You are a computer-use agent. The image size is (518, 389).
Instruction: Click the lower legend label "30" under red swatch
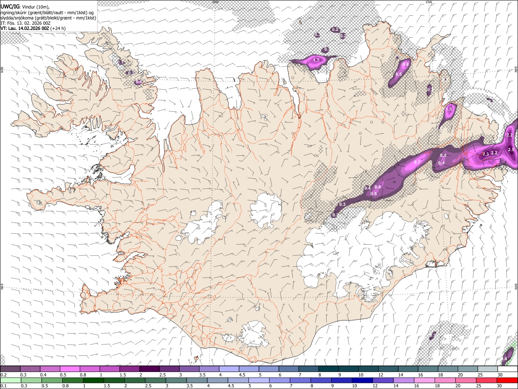[500, 386]
